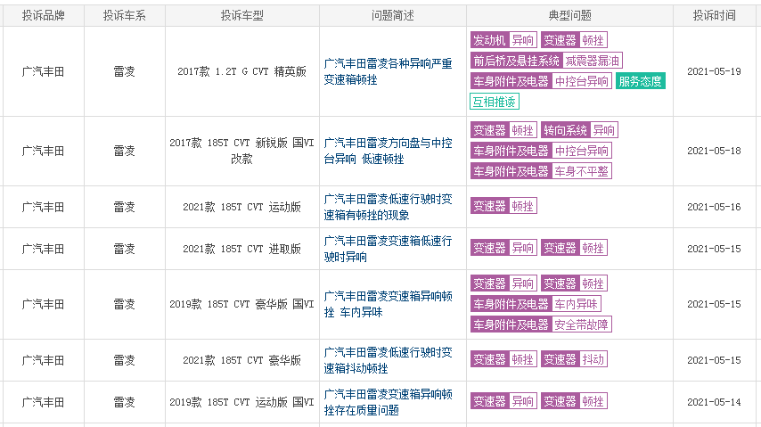This screenshot has width=761, height=427.
Task: Open complaint 广汽丰田雷凌变速箱异响顿挫存在质量问题
Action: (388, 402)
